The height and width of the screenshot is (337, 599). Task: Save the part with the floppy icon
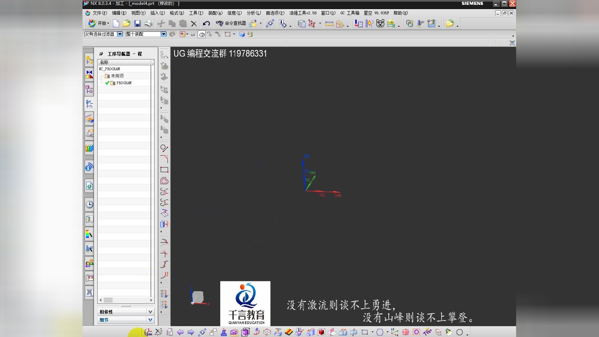tap(137, 23)
